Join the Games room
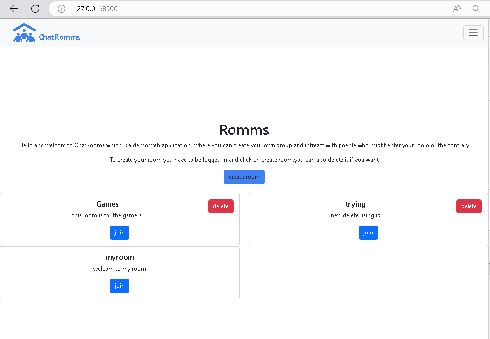Viewport: 490px width, 339px height. tap(120, 233)
